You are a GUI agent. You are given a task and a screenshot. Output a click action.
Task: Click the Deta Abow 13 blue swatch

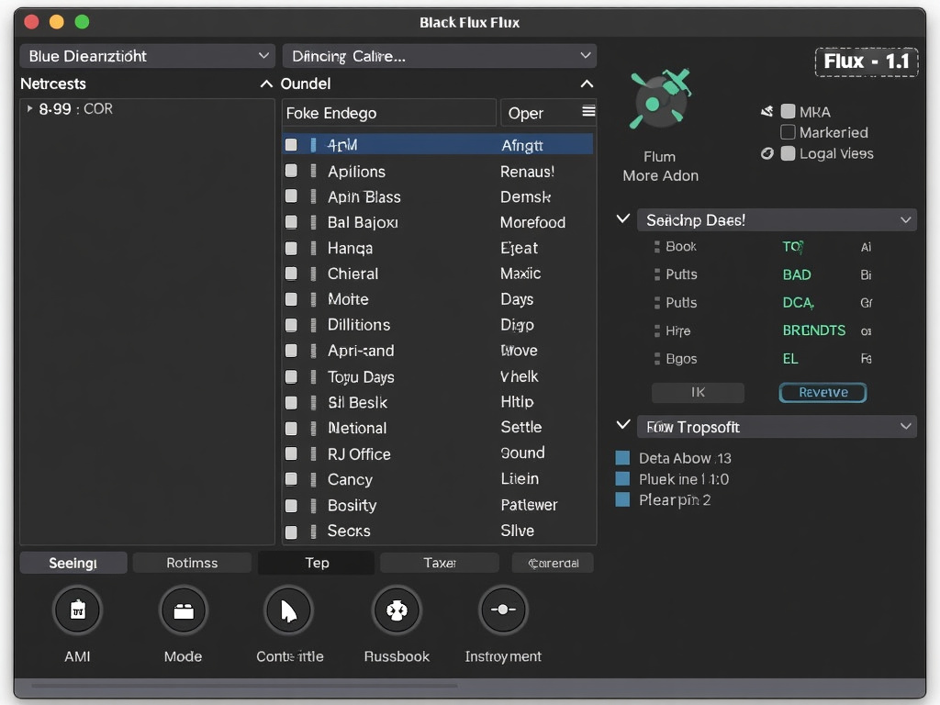tap(623, 458)
